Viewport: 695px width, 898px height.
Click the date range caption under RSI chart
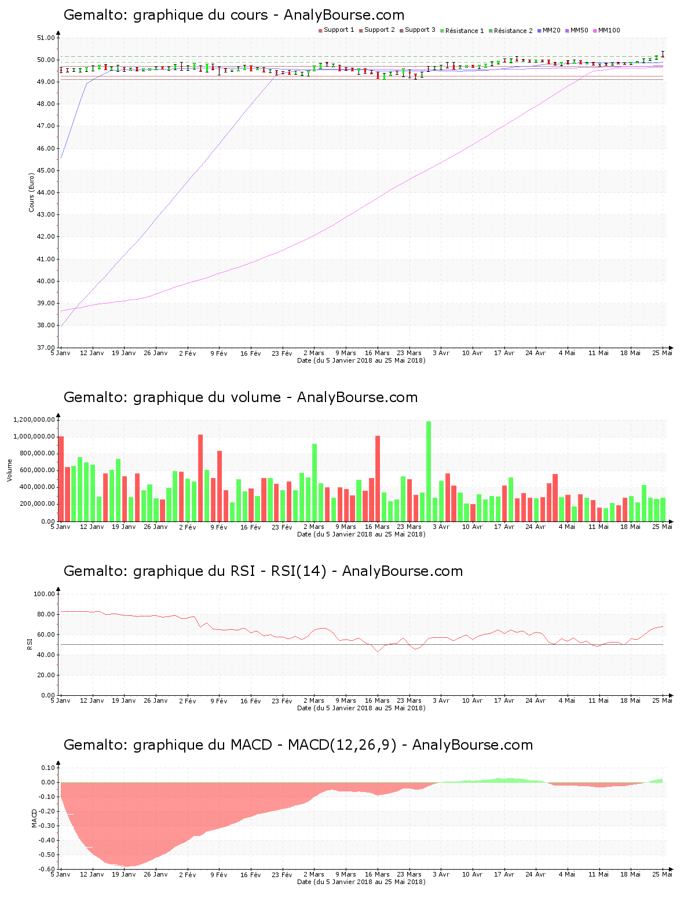coord(361,708)
